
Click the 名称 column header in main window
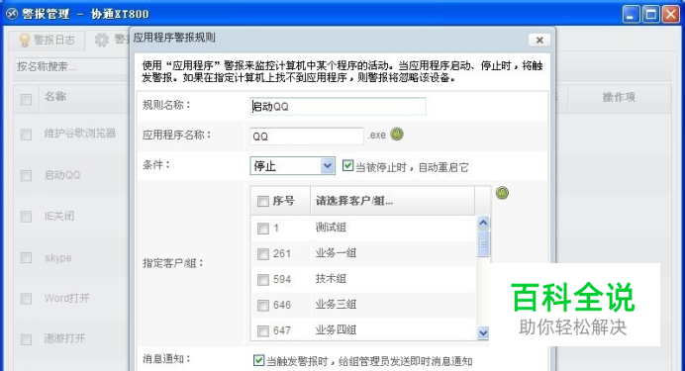point(55,97)
